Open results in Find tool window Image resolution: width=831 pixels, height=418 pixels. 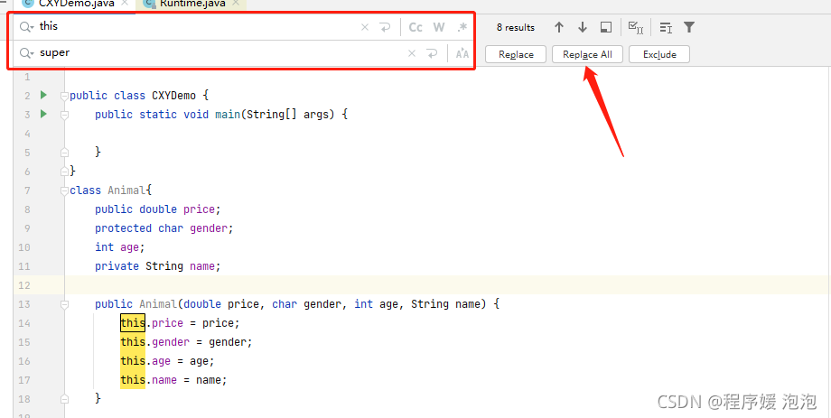coord(606,28)
